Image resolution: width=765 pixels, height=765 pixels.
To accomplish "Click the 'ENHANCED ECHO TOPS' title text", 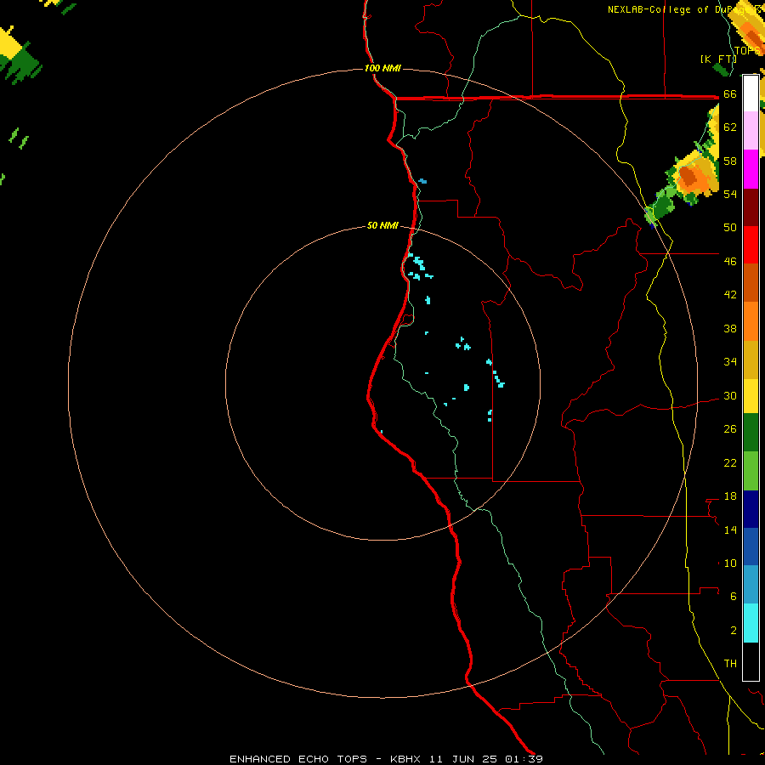I will (298, 759).
